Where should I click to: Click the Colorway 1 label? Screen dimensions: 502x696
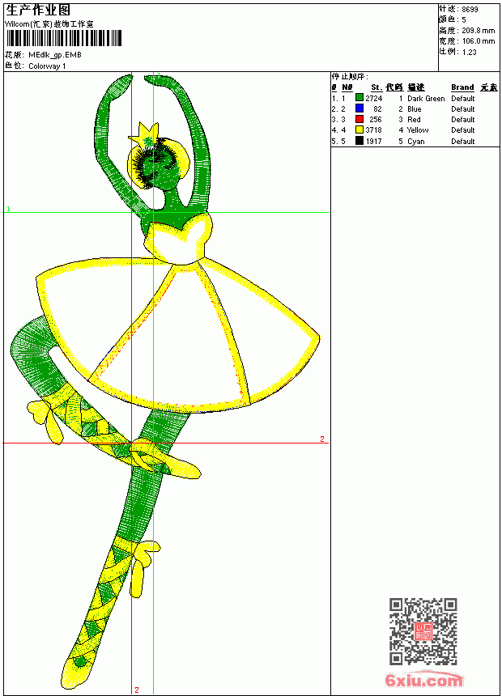tap(47, 66)
